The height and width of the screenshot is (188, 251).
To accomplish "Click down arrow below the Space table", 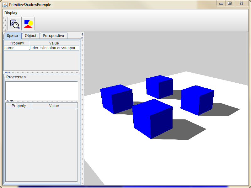I will pyautogui.click(x=10, y=72).
